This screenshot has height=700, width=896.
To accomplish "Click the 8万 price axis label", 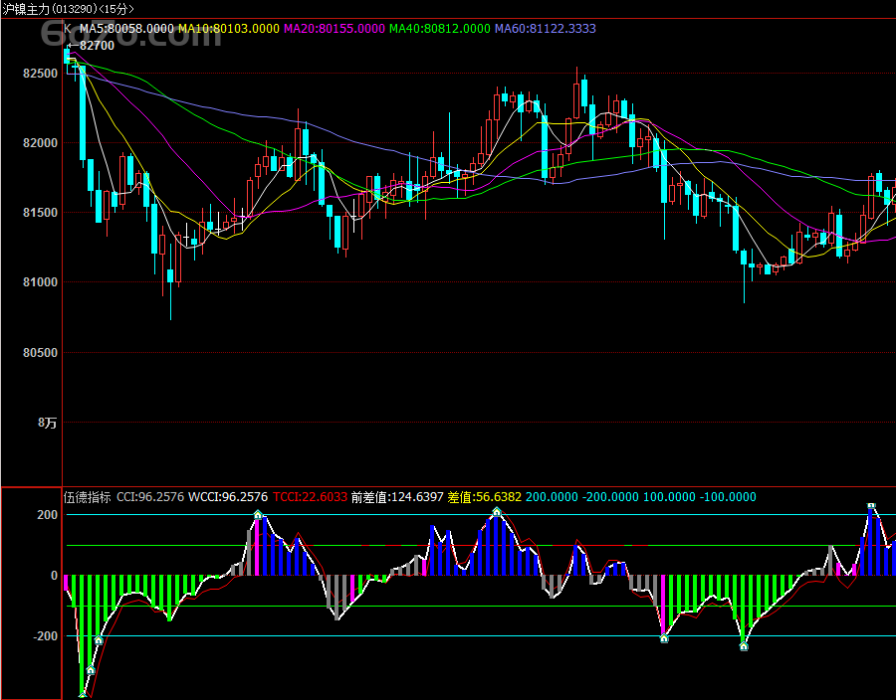I will [48, 424].
